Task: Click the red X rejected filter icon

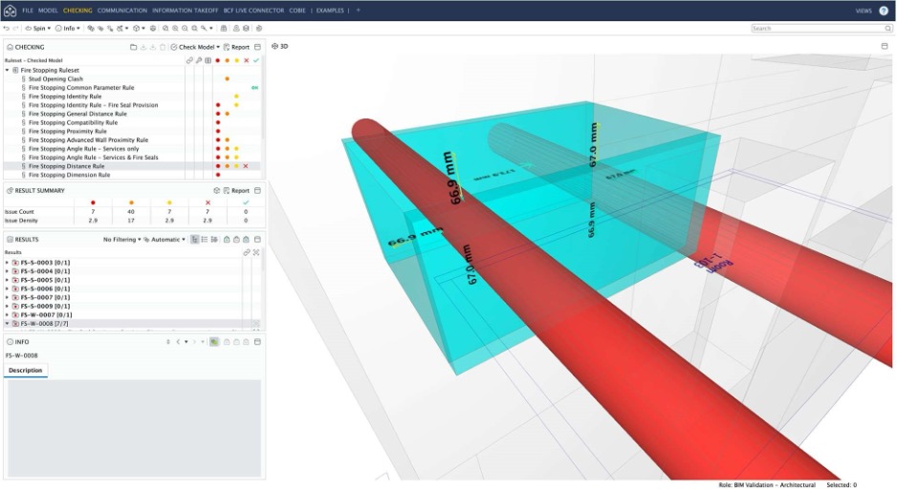Action: click(246, 60)
